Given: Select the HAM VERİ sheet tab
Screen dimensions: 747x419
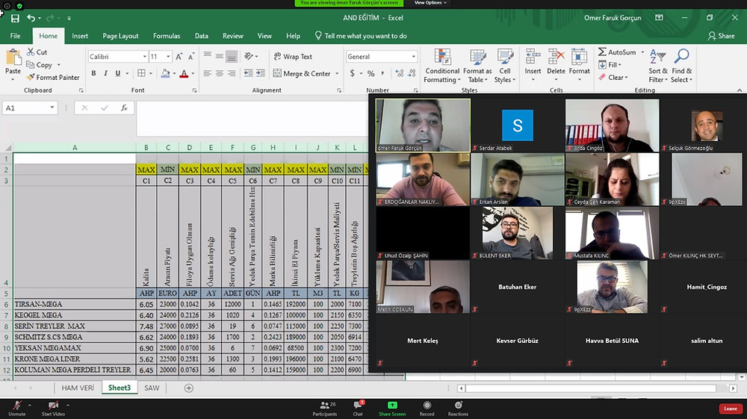Looking at the screenshot, I should (78, 388).
